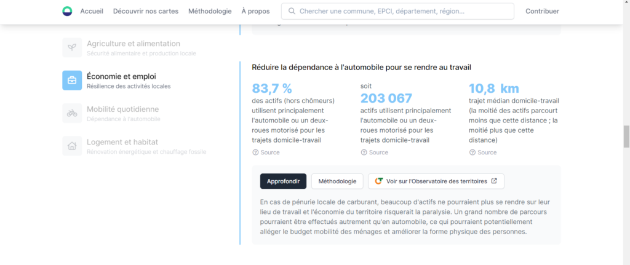Select the Approfondir tab button
This screenshot has width=630, height=265.
[x=283, y=181]
